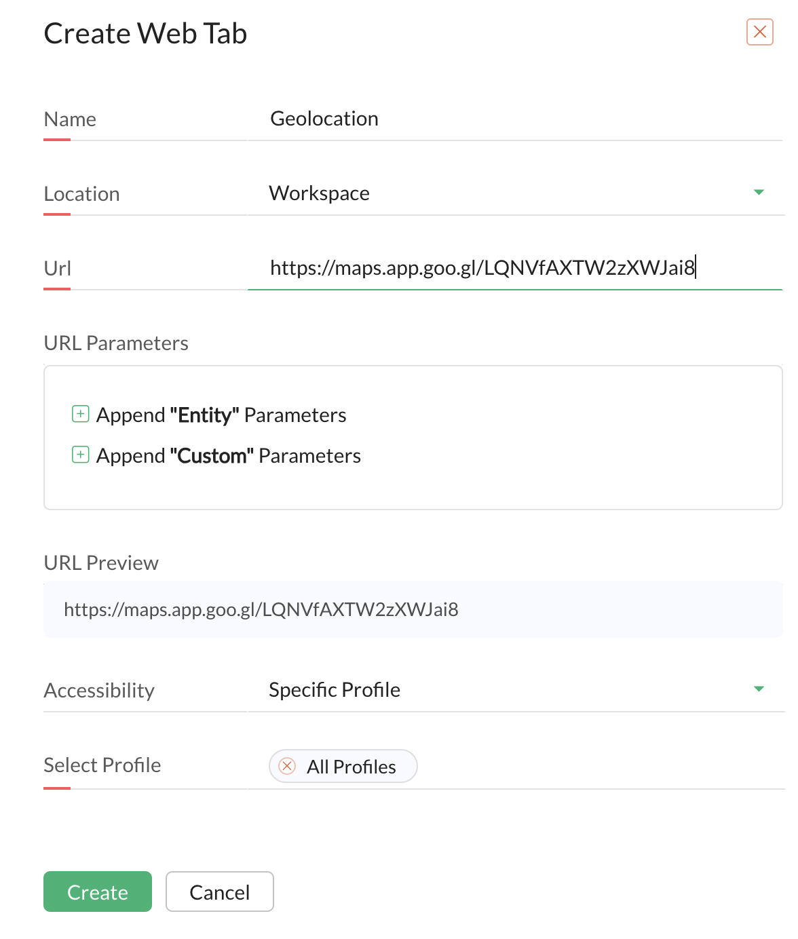
Task: Focus the Url input field
Action: click(516, 268)
